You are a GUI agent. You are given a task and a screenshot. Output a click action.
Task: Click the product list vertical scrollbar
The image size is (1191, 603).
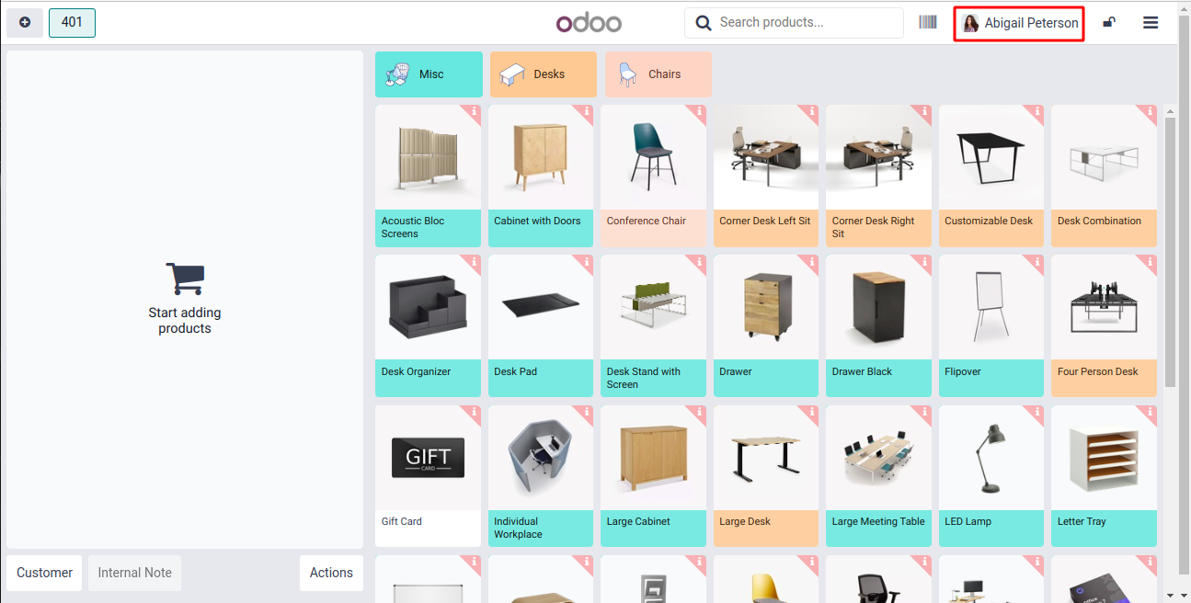[1170, 253]
